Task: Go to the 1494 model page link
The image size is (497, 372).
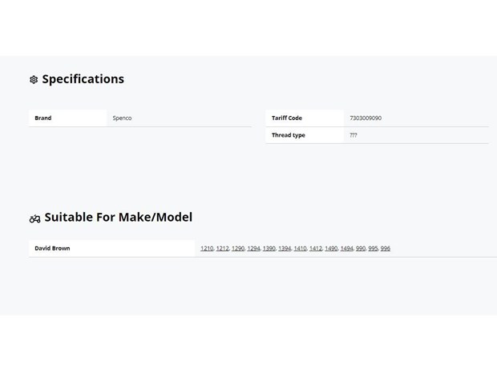Action: [346, 248]
